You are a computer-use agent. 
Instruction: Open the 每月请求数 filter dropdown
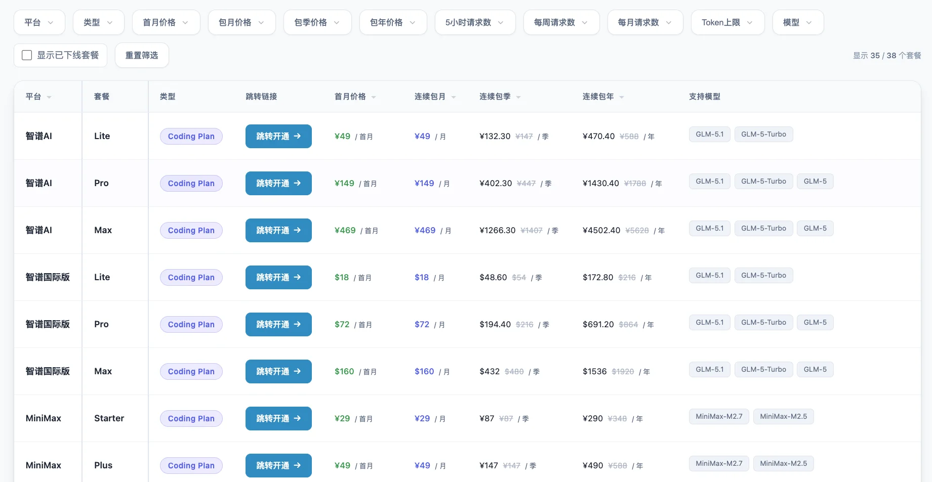coord(645,22)
